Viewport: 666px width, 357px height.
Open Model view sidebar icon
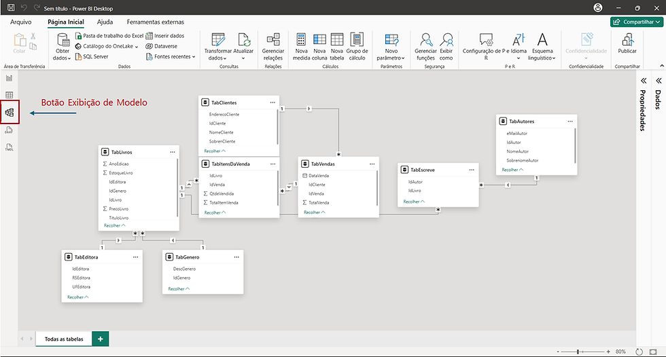pos(10,113)
